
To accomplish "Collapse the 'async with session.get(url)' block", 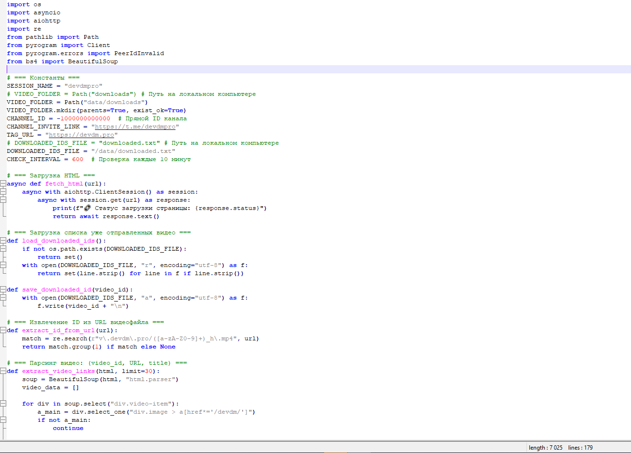I will point(3,200).
